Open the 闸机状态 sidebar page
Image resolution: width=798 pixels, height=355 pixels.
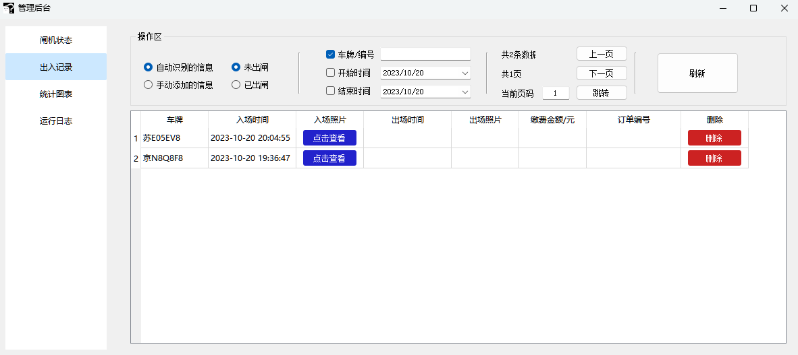point(56,40)
